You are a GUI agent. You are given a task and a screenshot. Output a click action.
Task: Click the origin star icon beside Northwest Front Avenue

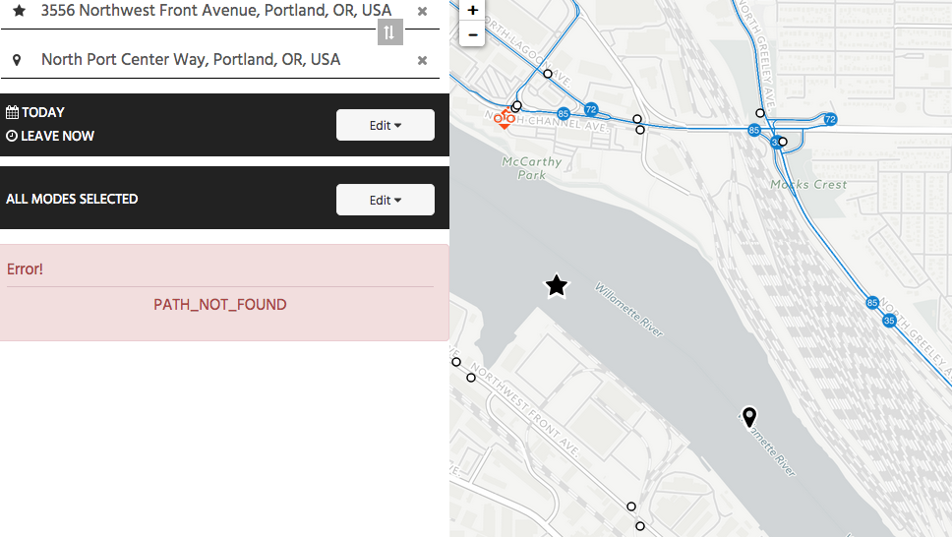coord(19,10)
